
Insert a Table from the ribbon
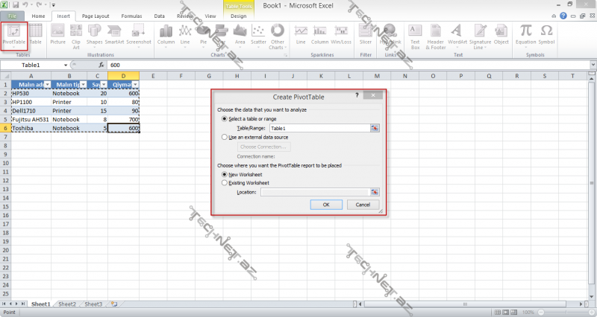click(x=35, y=35)
